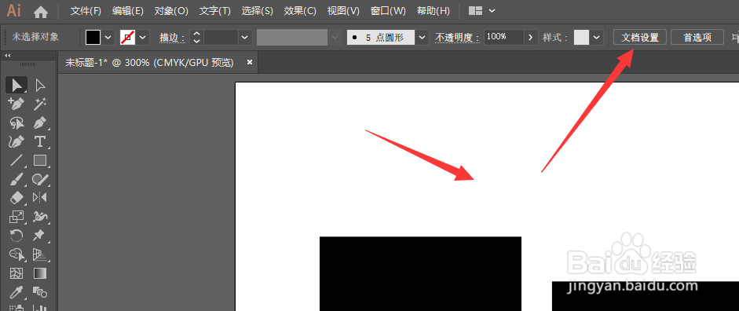Expand the stroke color dropdown arrow

click(143, 37)
